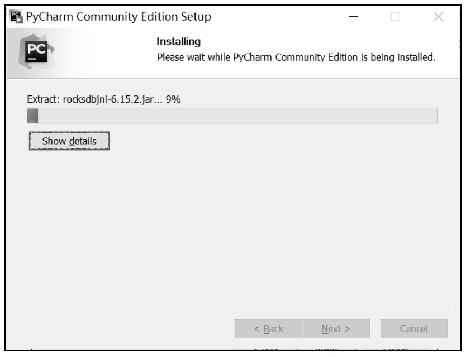
Task: Click the PyCharm setup icon in title bar
Action: pos(16,17)
